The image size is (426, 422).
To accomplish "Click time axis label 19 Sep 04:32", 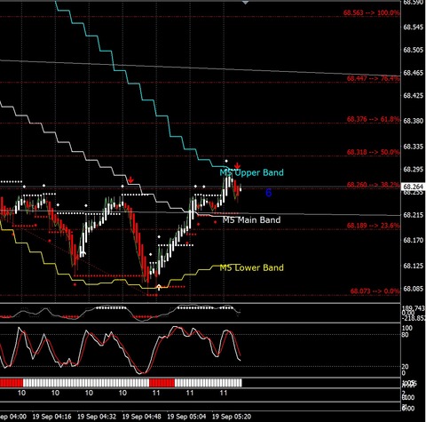I will [x=97, y=417].
